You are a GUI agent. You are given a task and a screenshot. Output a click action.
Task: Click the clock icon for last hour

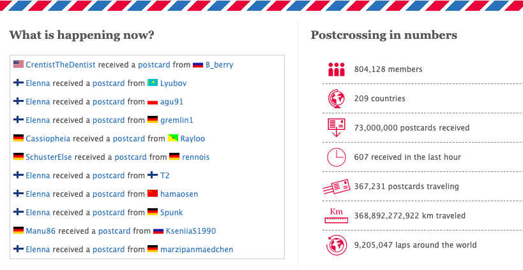click(x=336, y=157)
